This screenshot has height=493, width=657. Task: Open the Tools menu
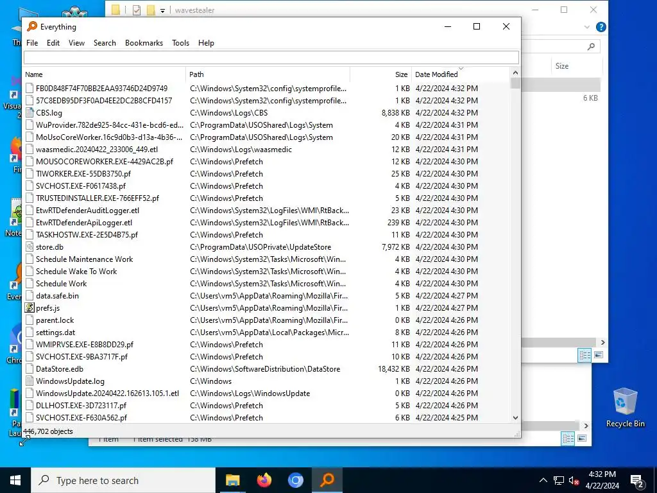[180, 43]
